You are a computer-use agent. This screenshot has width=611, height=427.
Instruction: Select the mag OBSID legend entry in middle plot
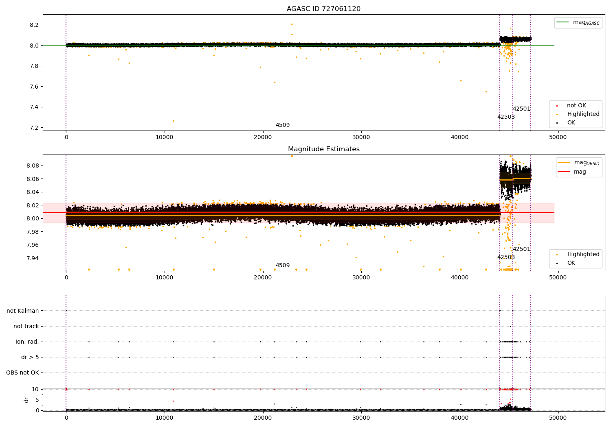[x=579, y=163]
